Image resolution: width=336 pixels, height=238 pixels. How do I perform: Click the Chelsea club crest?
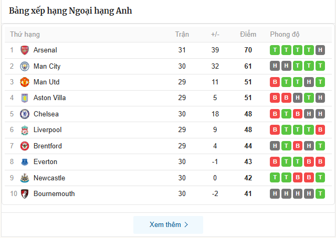[x=25, y=114]
